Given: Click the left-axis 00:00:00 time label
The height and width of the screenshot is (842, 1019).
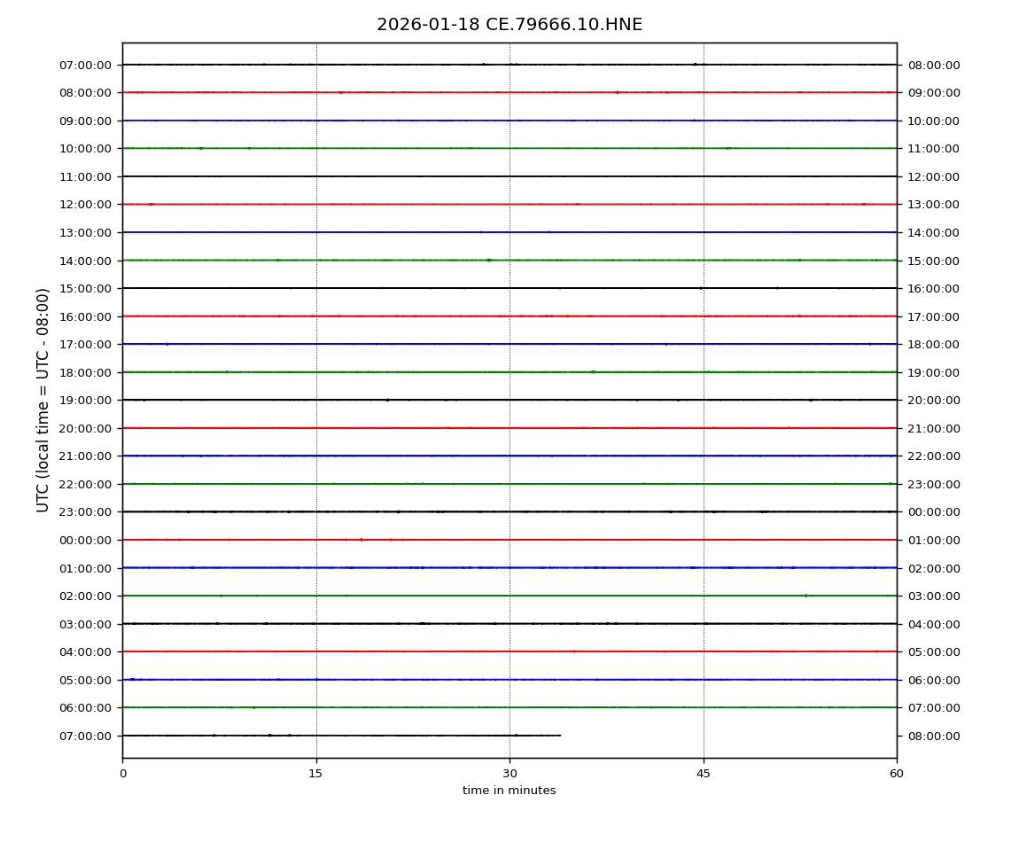Looking at the screenshot, I should click(x=86, y=540).
